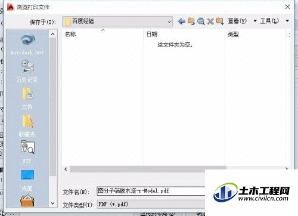Click the horizontal scrollbar thumb of file list
Screen dimensions: 298x216
click(148, 169)
